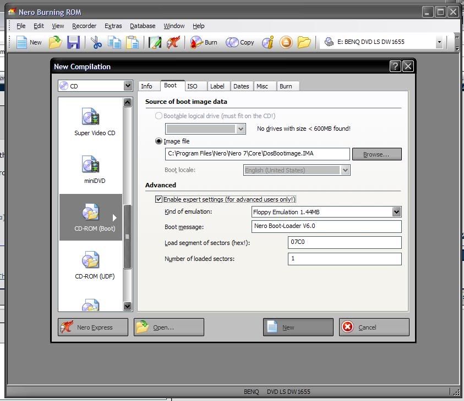Open the Recorder menu
The width and height of the screenshot is (464, 401).
84,26
